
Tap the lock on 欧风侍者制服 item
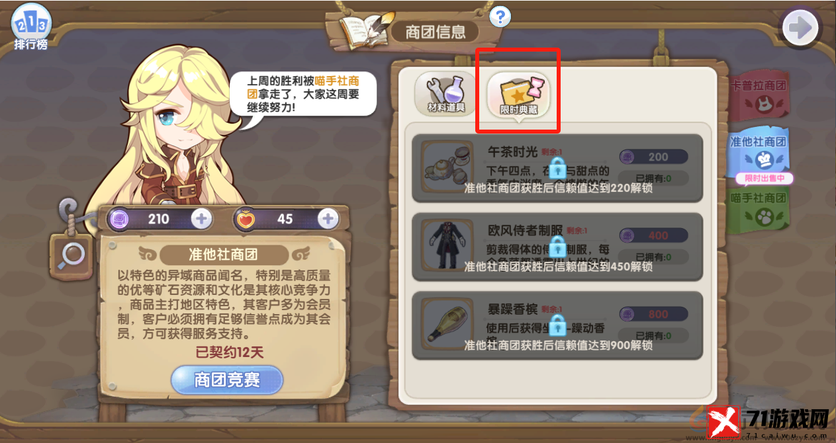(x=557, y=247)
